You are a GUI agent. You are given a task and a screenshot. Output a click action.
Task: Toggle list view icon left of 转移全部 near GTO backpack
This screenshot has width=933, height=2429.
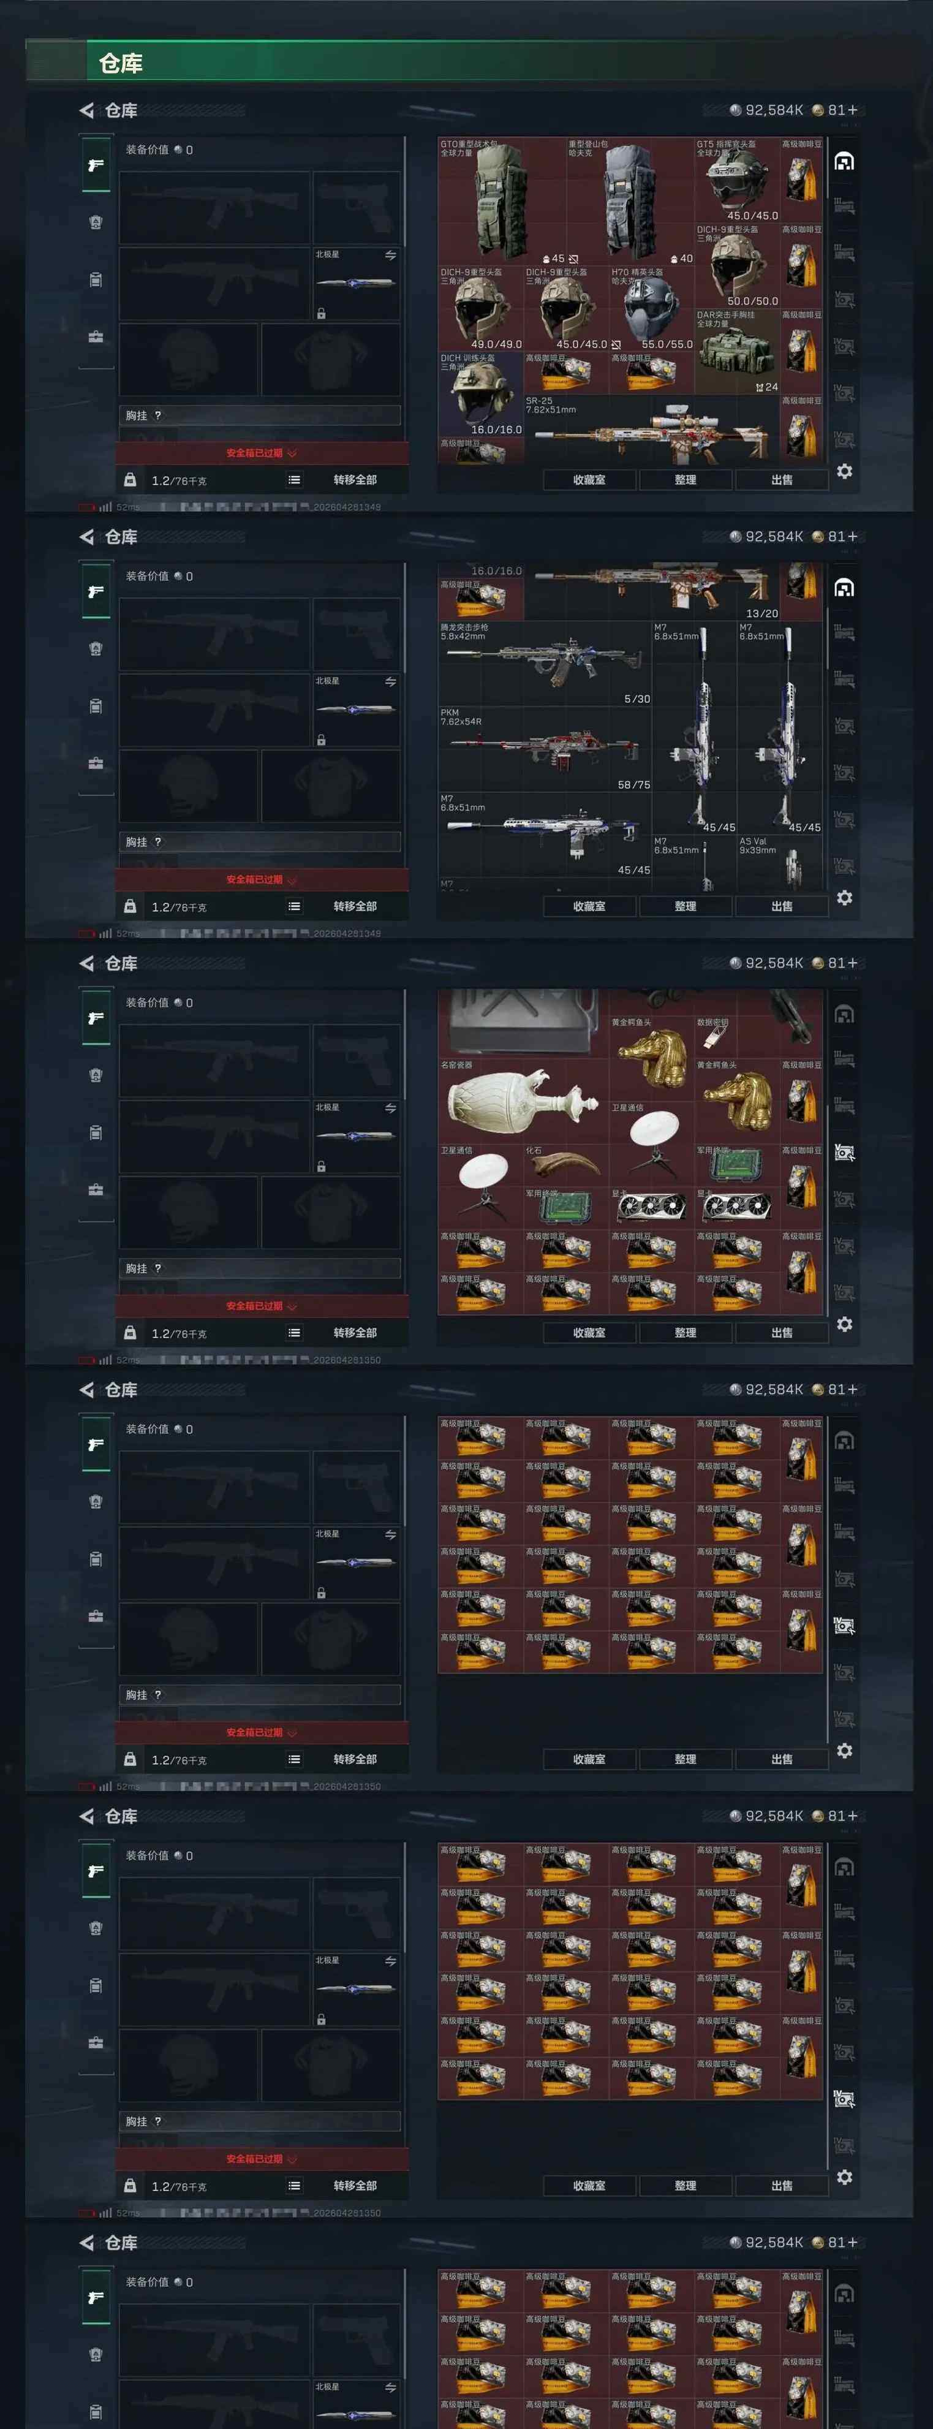[295, 480]
